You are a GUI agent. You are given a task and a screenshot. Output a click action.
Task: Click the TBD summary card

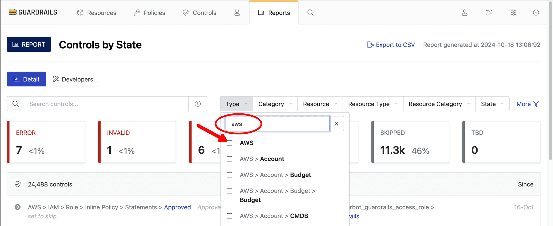click(501, 142)
